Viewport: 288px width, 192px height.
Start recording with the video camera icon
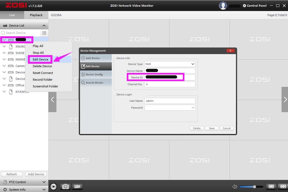point(77,187)
